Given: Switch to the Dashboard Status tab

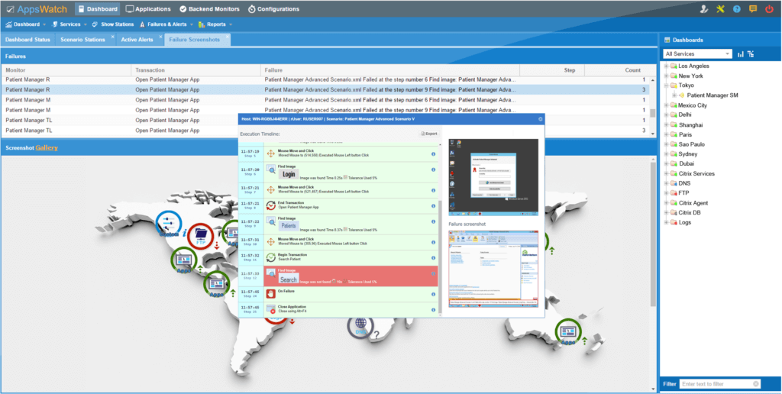Looking at the screenshot, I should pos(27,40).
